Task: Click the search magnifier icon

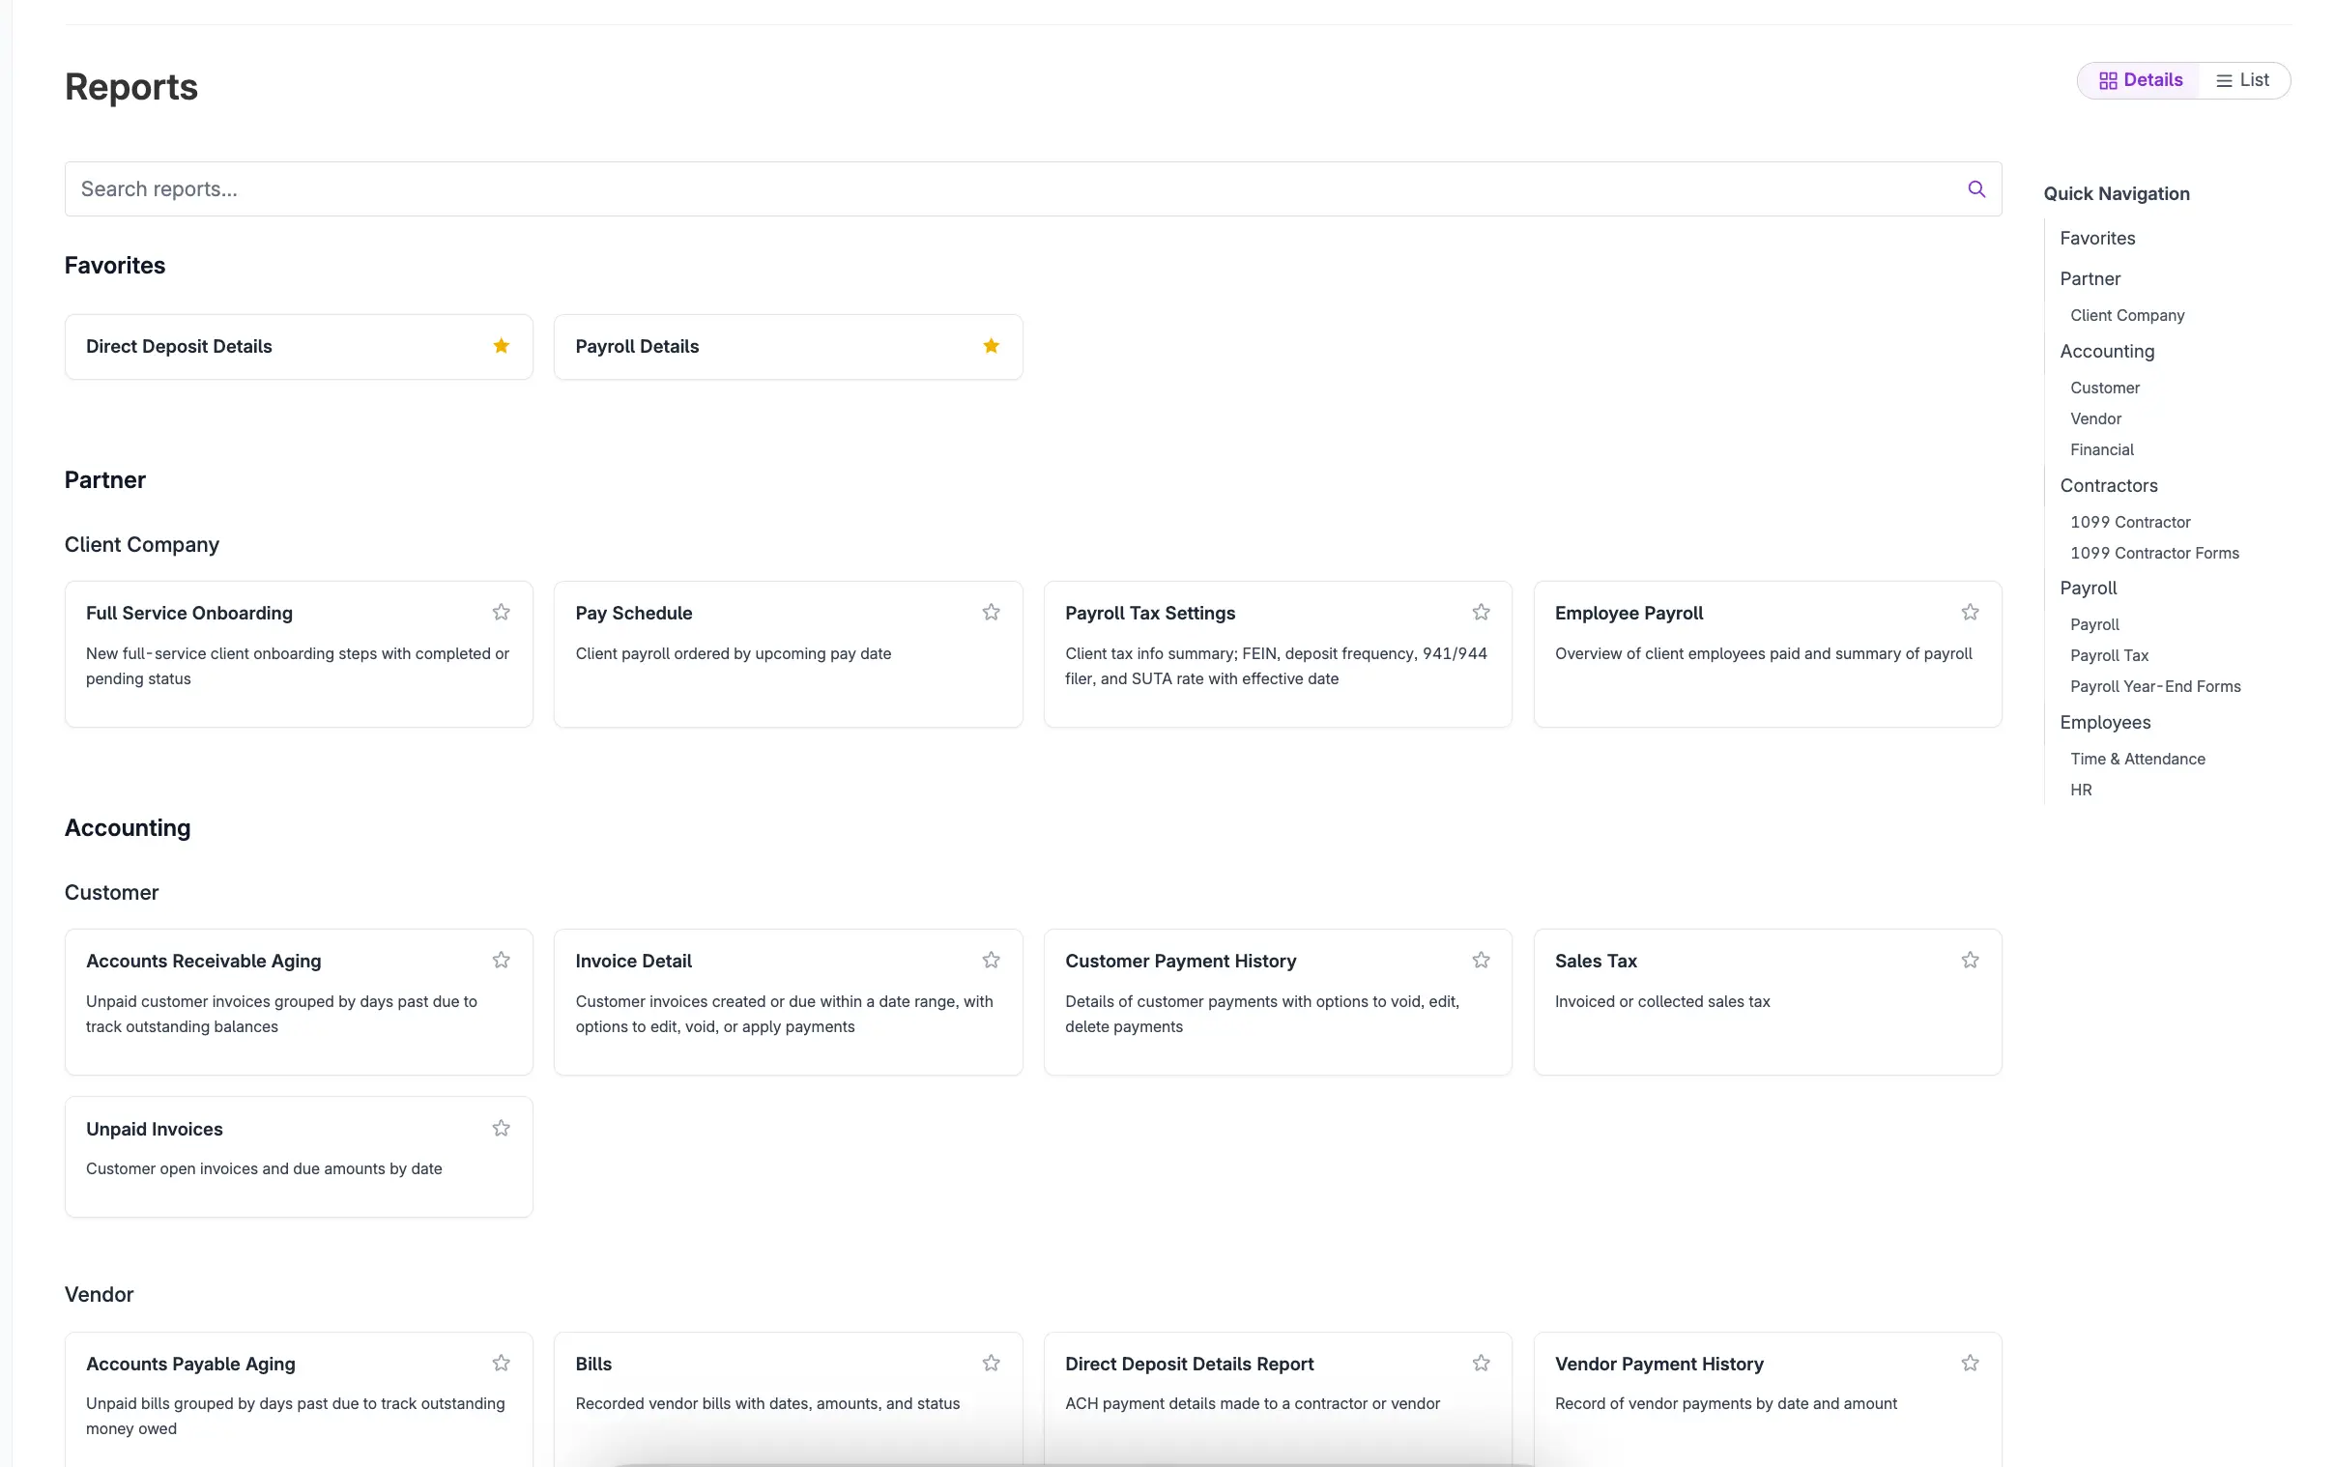Action: coord(1976,188)
